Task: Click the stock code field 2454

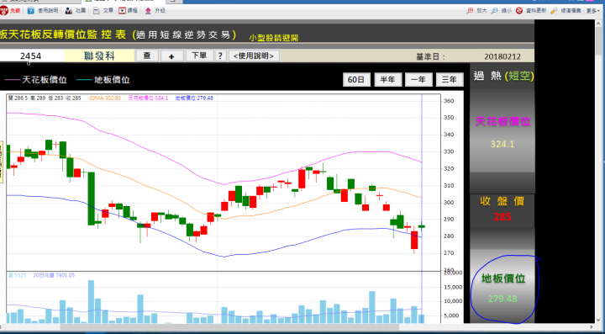Action: tap(31, 56)
